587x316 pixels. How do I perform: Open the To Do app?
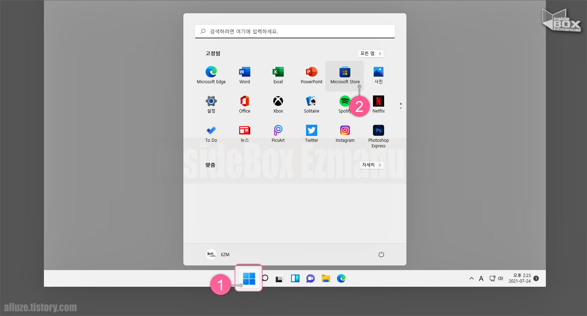click(x=211, y=134)
